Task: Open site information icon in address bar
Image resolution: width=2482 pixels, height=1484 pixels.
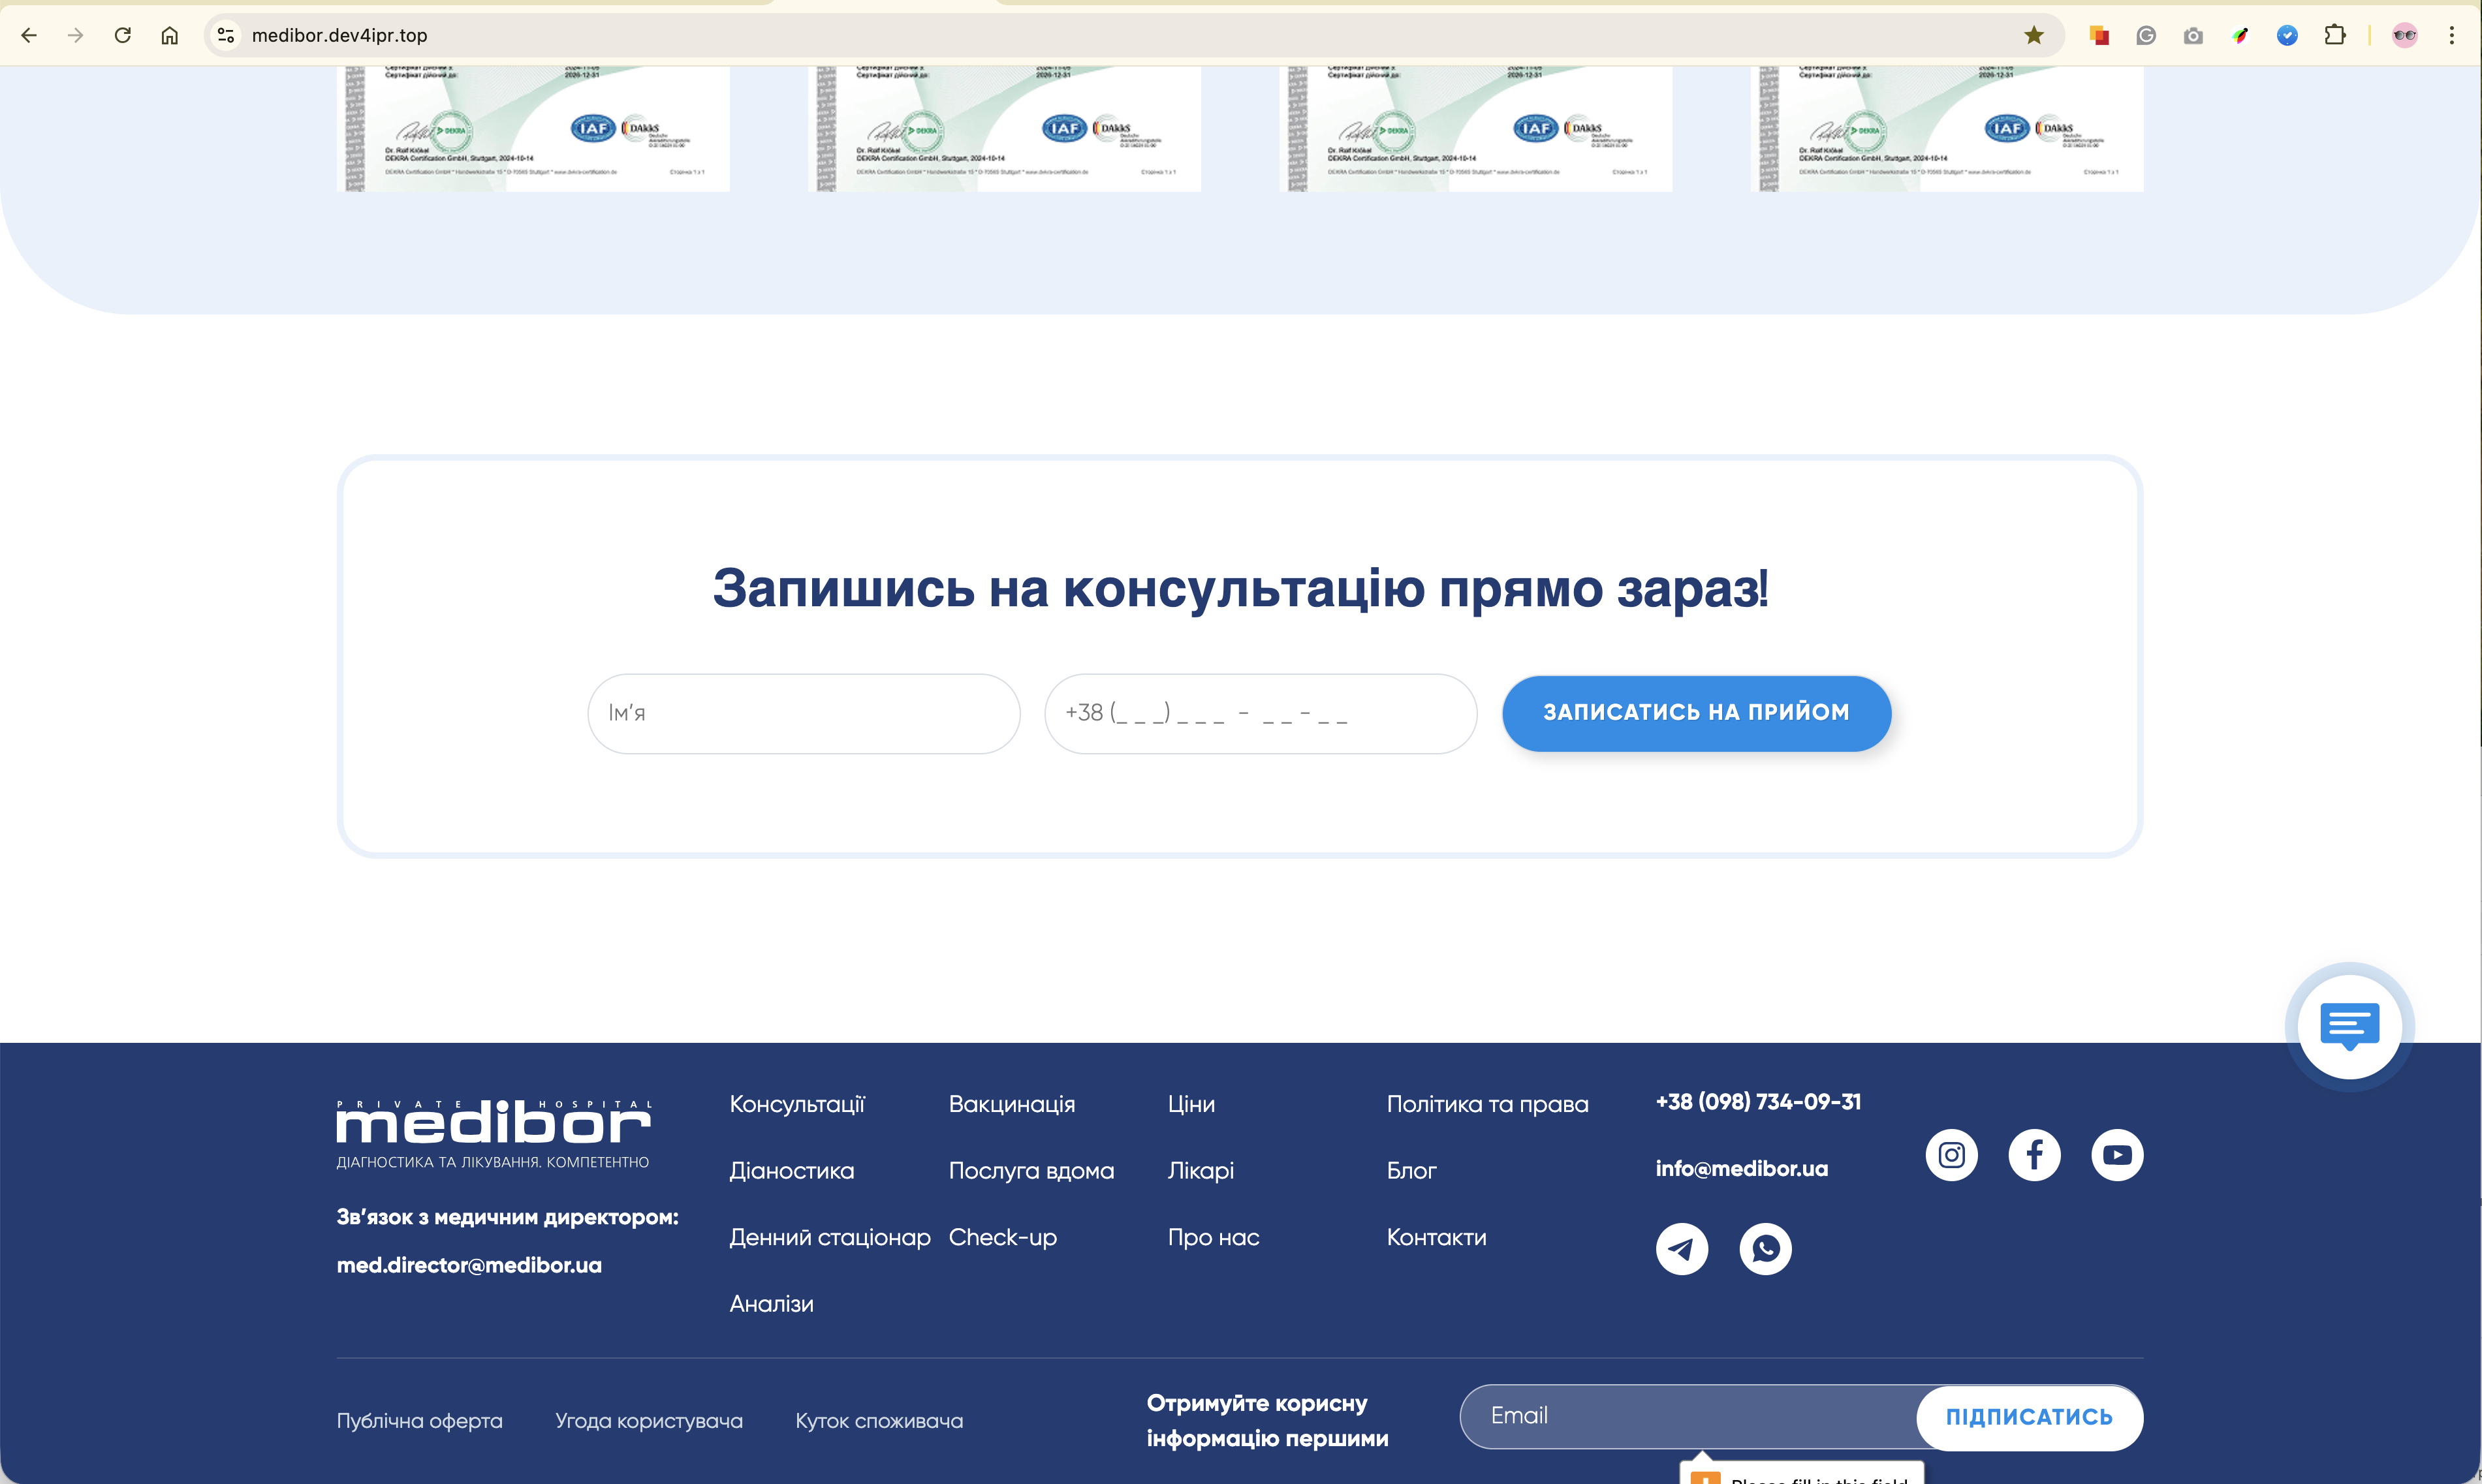Action: [x=226, y=36]
